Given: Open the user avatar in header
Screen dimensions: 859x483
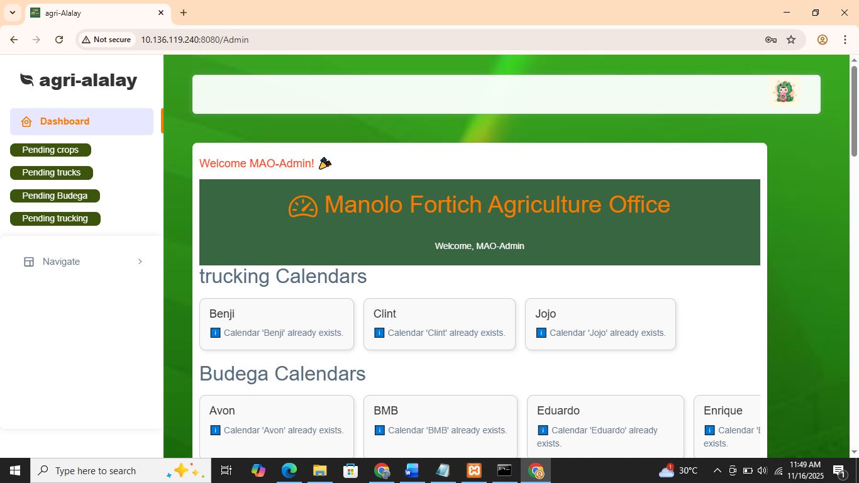Looking at the screenshot, I should 784,92.
